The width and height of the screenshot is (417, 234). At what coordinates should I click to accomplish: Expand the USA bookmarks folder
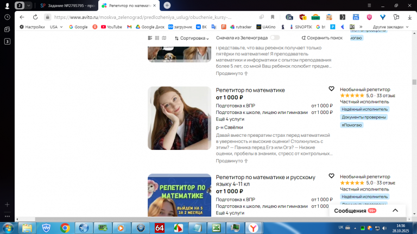coord(56,27)
